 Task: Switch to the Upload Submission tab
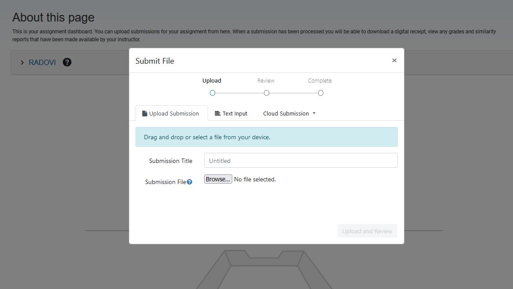click(171, 113)
